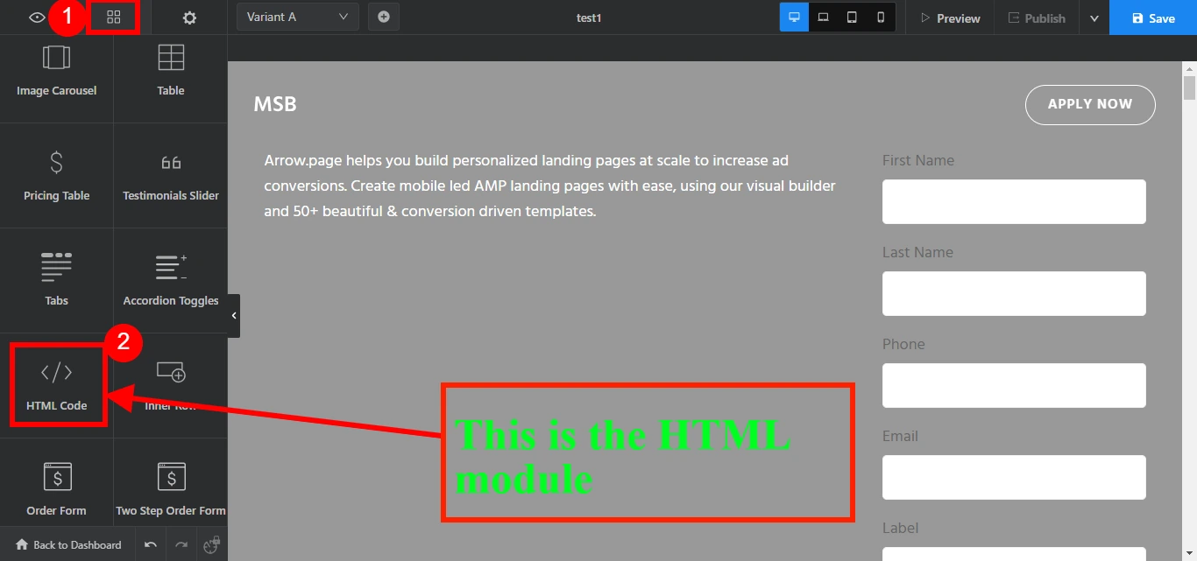Click the Preview button
The width and height of the screenshot is (1197, 561).
point(951,18)
